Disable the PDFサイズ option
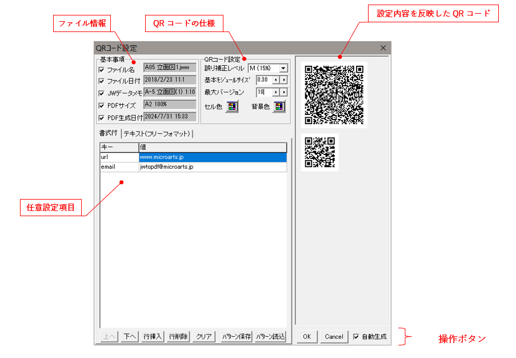The height and width of the screenshot is (358, 516). click(x=100, y=104)
